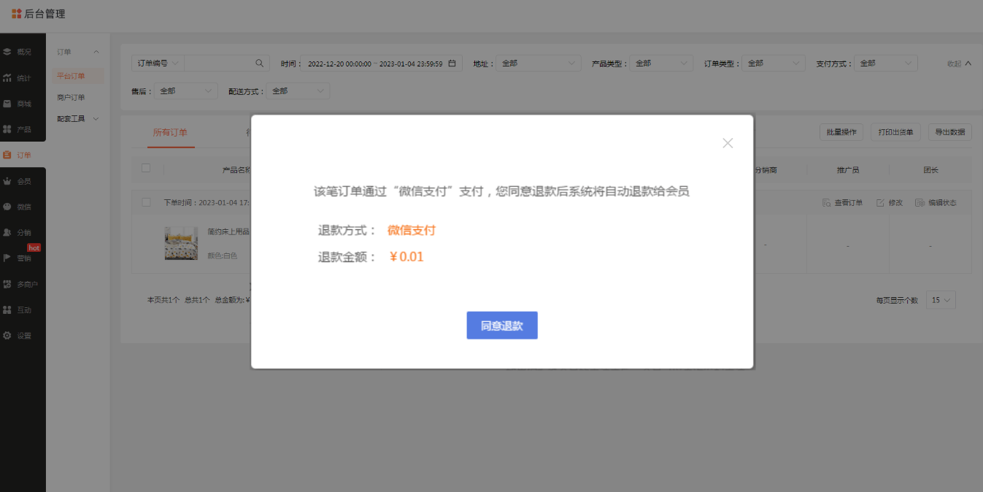The image size is (983, 492).
Task: Open the page size dropdown showing 15
Action: [x=940, y=300]
